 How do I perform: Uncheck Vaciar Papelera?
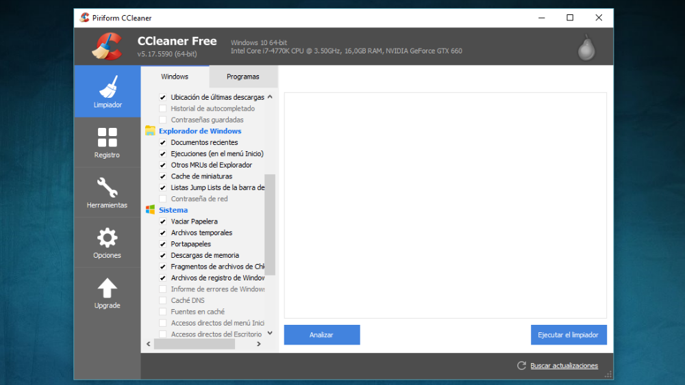pyautogui.click(x=163, y=222)
